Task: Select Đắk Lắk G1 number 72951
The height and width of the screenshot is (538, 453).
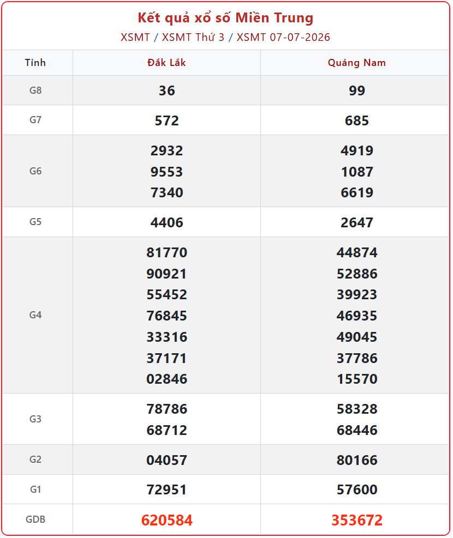Action: [167, 489]
